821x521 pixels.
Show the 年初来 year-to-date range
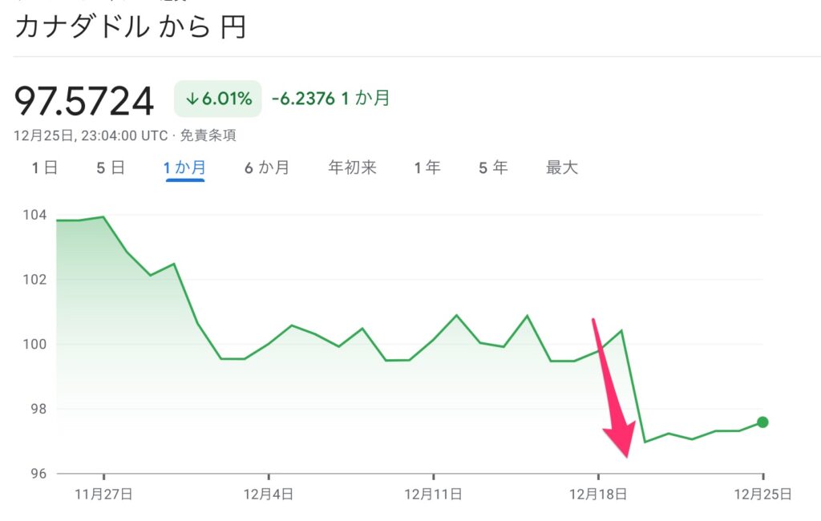353,168
